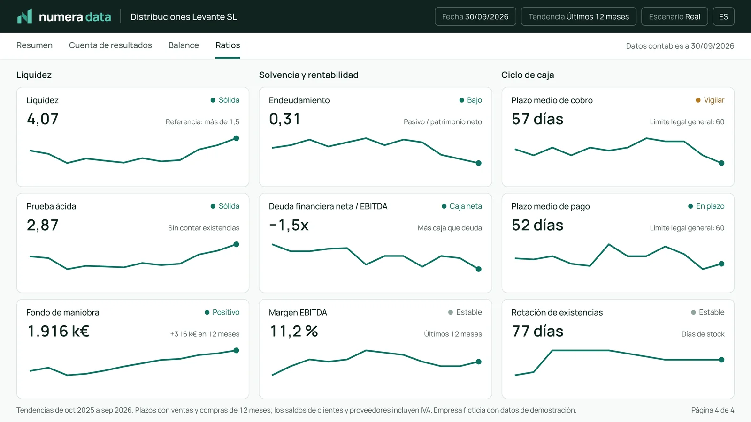Switch to the Resumen tab
Image resolution: width=751 pixels, height=422 pixels.
pyautogui.click(x=34, y=45)
